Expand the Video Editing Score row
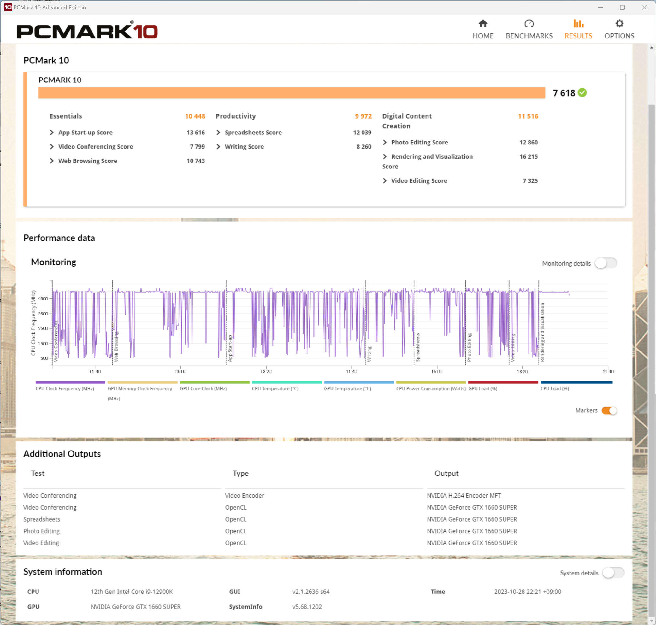Image resolution: width=656 pixels, height=625 pixels. (x=385, y=180)
